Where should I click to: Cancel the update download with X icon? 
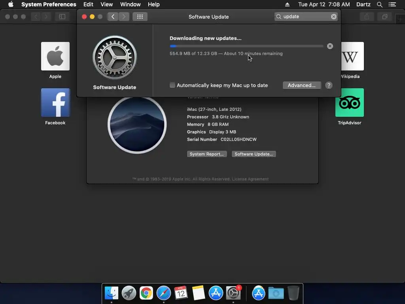coord(330,46)
